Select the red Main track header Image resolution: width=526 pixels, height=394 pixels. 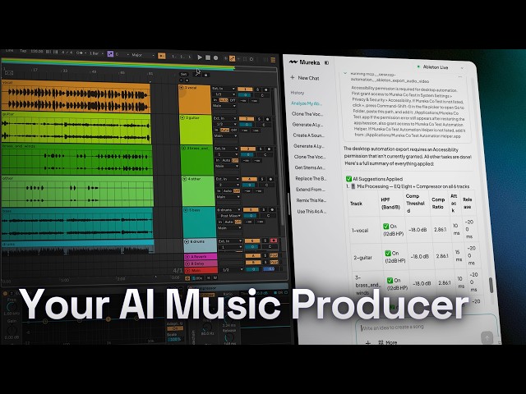coord(201,270)
